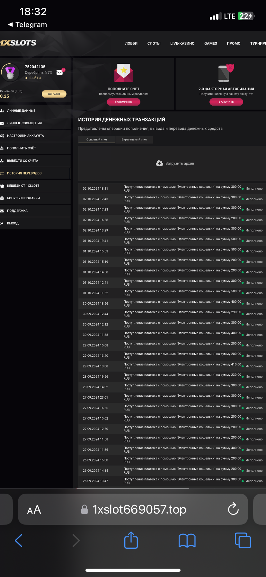The width and height of the screenshot is (266, 577).
Task: Open Safari AA reader settings
Action: click(34, 510)
